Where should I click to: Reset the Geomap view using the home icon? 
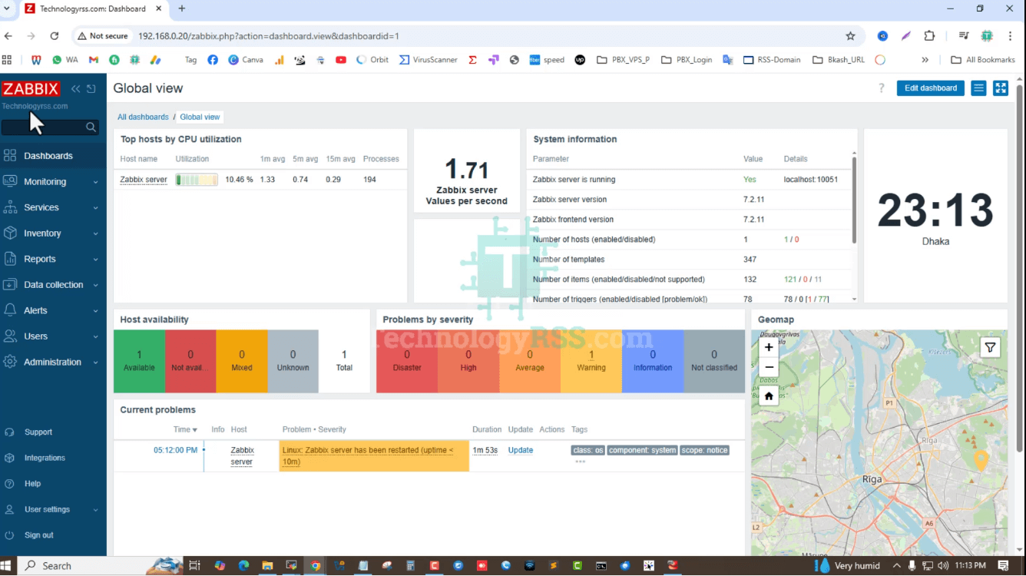[x=768, y=396]
